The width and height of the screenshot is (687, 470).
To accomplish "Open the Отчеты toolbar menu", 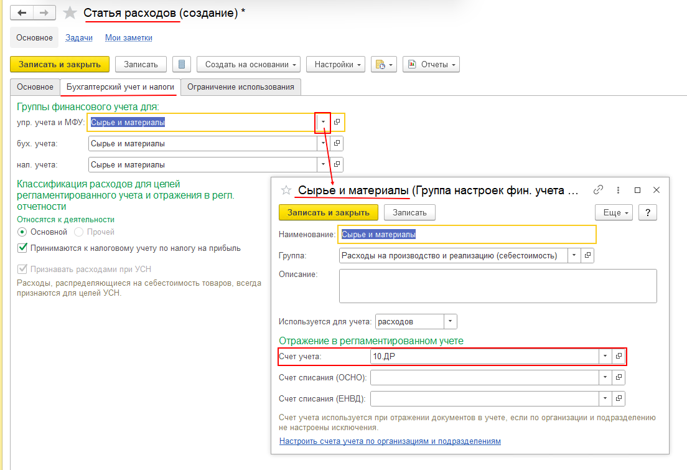I will point(431,64).
